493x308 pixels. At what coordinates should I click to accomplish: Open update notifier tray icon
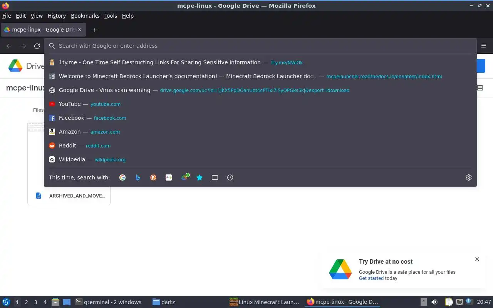pyautogui.click(x=469, y=301)
